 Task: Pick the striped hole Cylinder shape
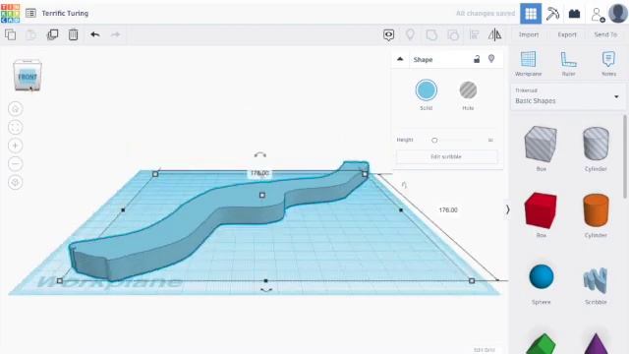[x=596, y=144]
